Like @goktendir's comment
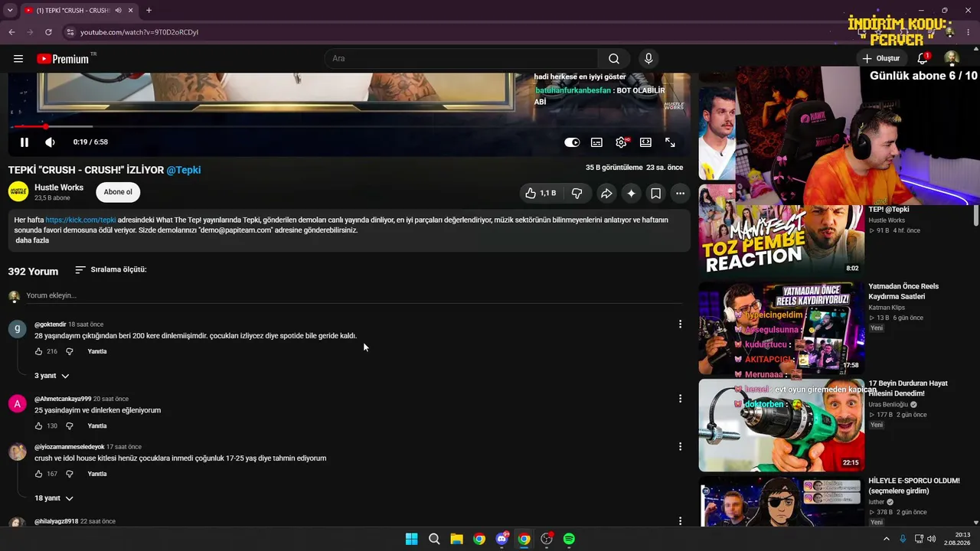The image size is (980, 551). click(39, 351)
